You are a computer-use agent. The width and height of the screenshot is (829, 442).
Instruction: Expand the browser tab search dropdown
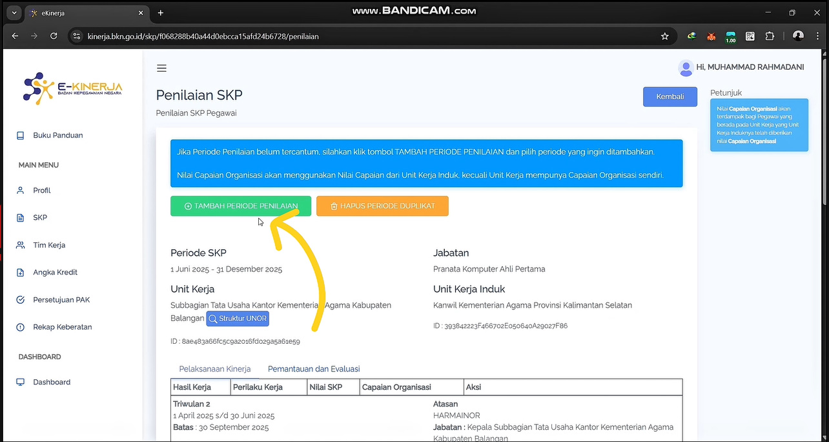14,13
